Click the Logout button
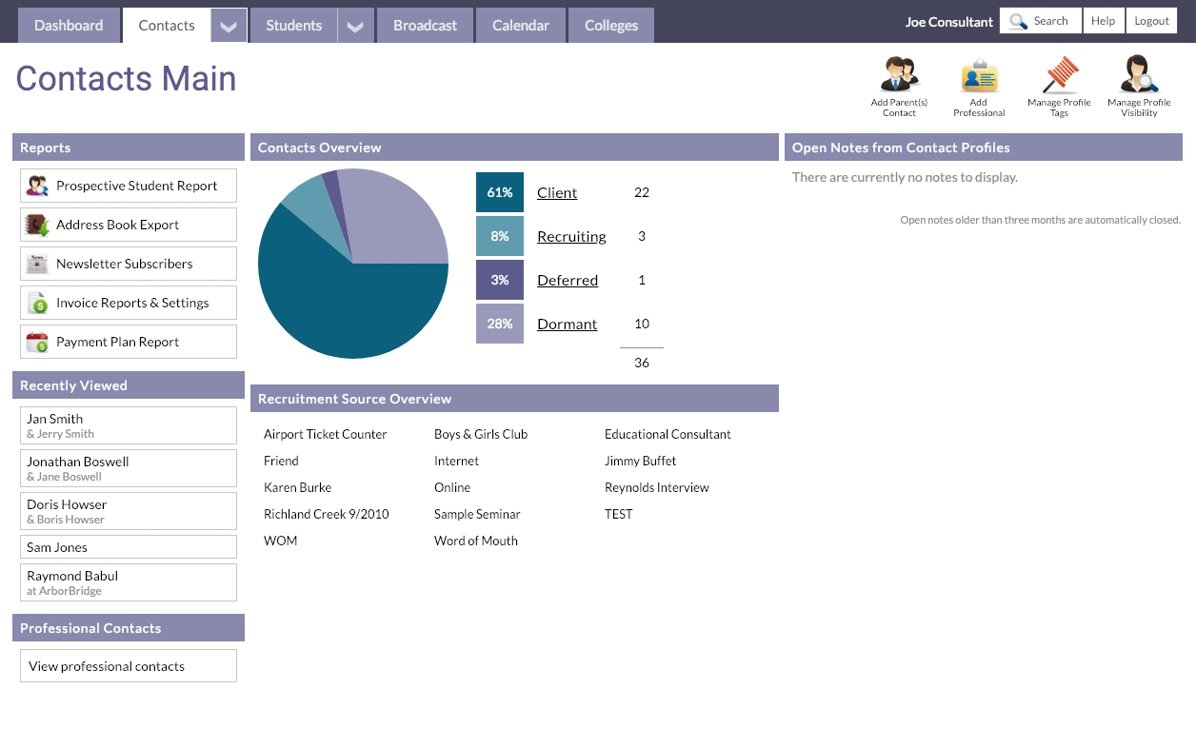The width and height of the screenshot is (1196, 748). pos(1152,21)
